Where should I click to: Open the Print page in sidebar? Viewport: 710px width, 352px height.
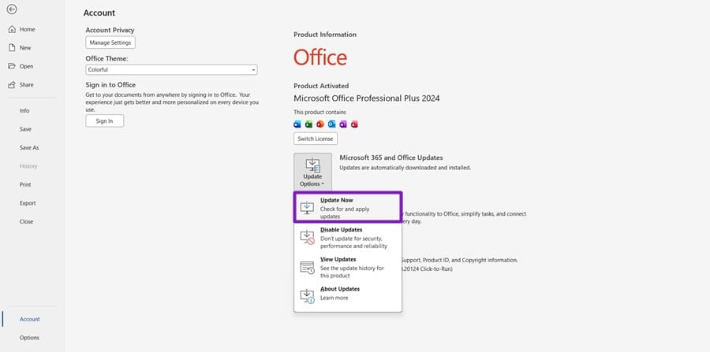pyautogui.click(x=25, y=185)
